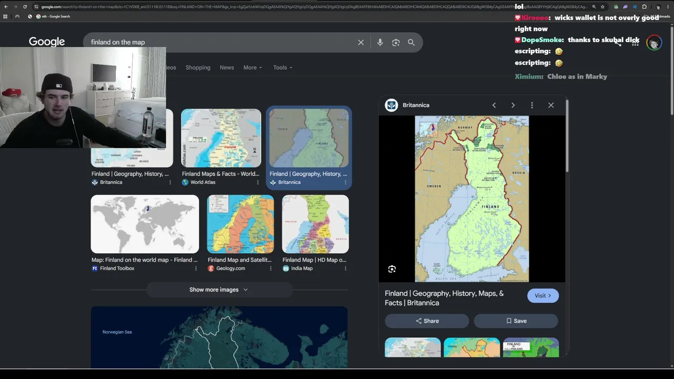Open options for the World Atlas result
674x379 pixels.
tap(257, 182)
